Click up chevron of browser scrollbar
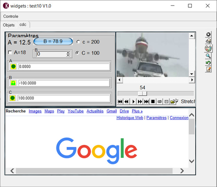 tap(192, 115)
